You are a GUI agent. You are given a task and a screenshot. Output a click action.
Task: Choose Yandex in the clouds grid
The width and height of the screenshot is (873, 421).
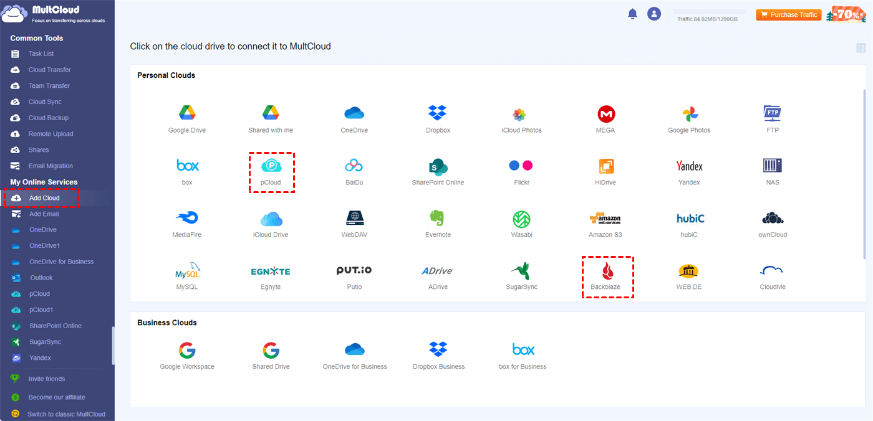coord(689,171)
